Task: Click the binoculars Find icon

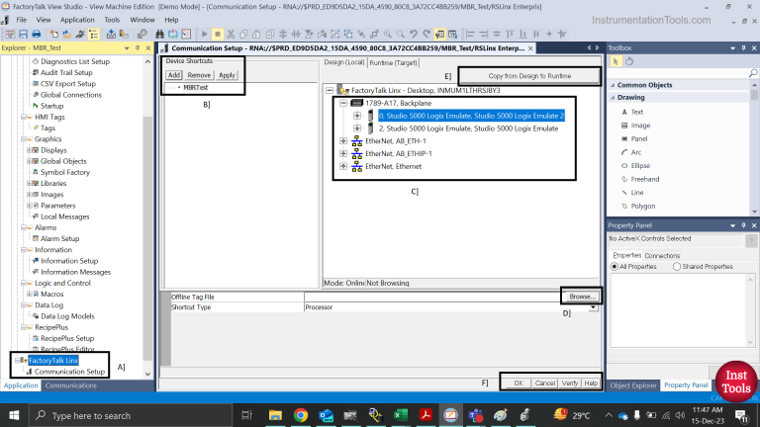Action: (159, 34)
